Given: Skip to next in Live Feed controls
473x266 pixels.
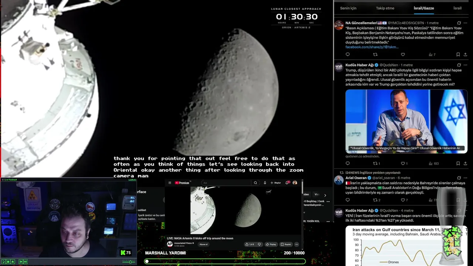Looking at the screenshot, I should [x=25, y=262].
